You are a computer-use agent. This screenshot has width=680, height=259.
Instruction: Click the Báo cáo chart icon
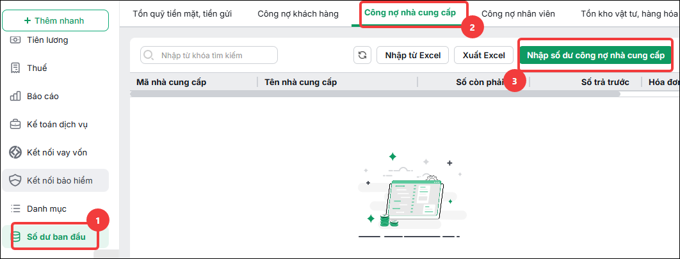(x=15, y=96)
